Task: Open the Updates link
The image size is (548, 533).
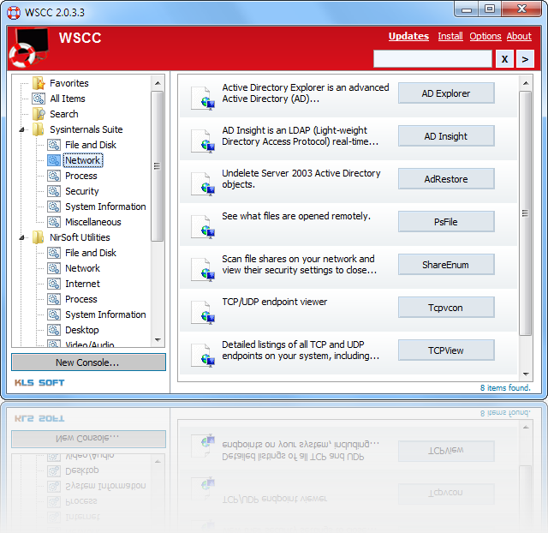Action: pos(408,36)
